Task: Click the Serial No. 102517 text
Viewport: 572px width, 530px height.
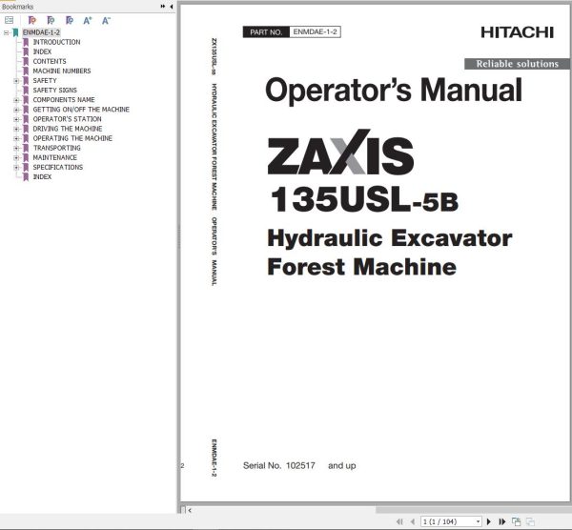Action: click(x=279, y=465)
